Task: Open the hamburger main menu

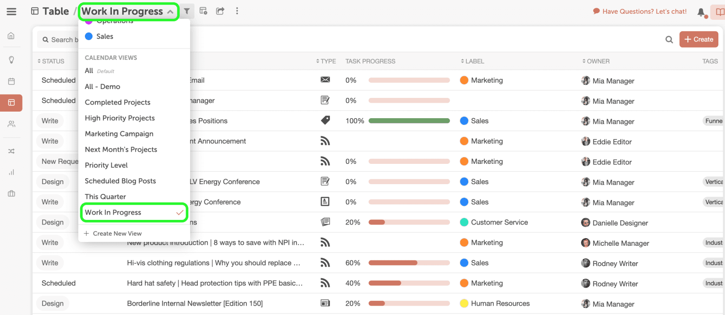Action: 11,11
